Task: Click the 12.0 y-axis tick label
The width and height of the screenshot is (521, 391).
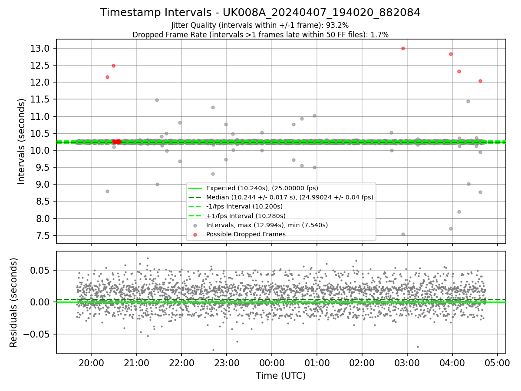Action: [41, 82]
